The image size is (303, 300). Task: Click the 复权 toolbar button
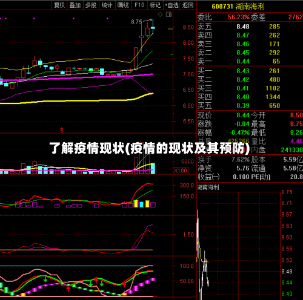(x=59, y=5)
